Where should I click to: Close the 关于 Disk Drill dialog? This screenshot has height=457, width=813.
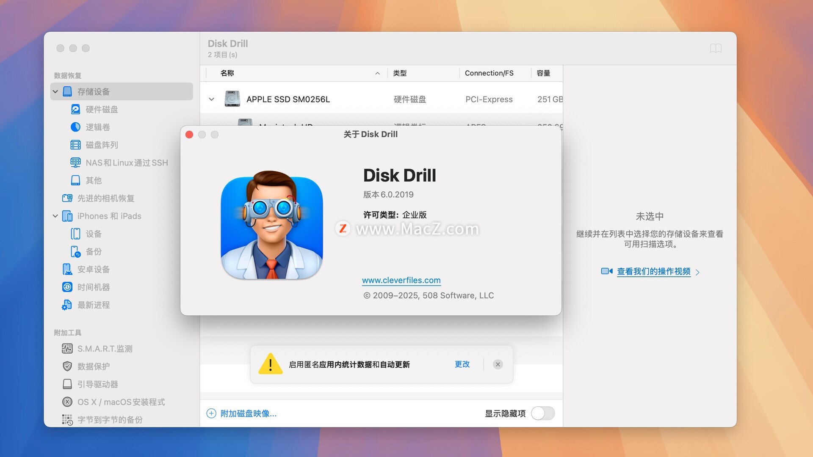[189, 135]
